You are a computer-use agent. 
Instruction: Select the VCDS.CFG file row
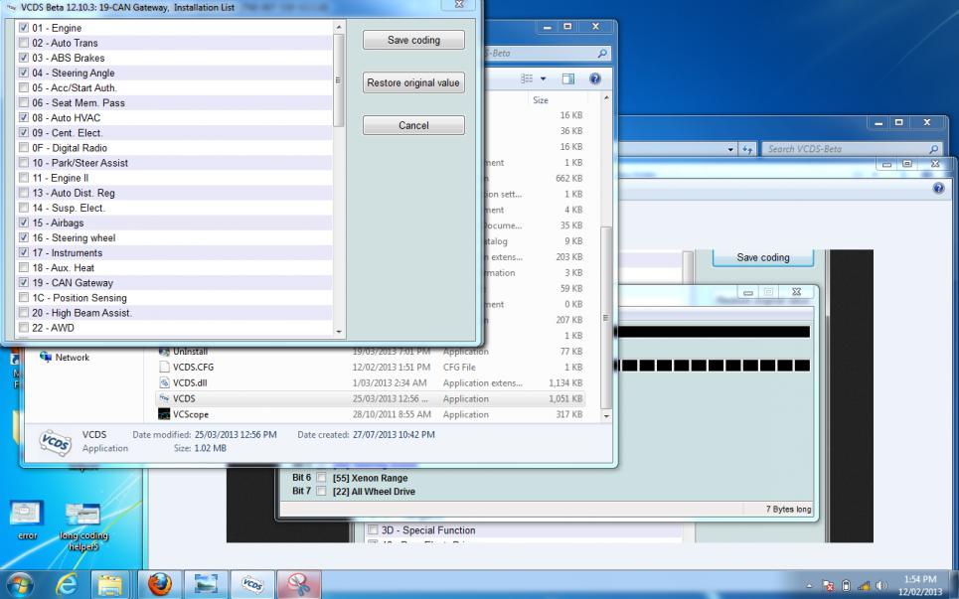371,368
